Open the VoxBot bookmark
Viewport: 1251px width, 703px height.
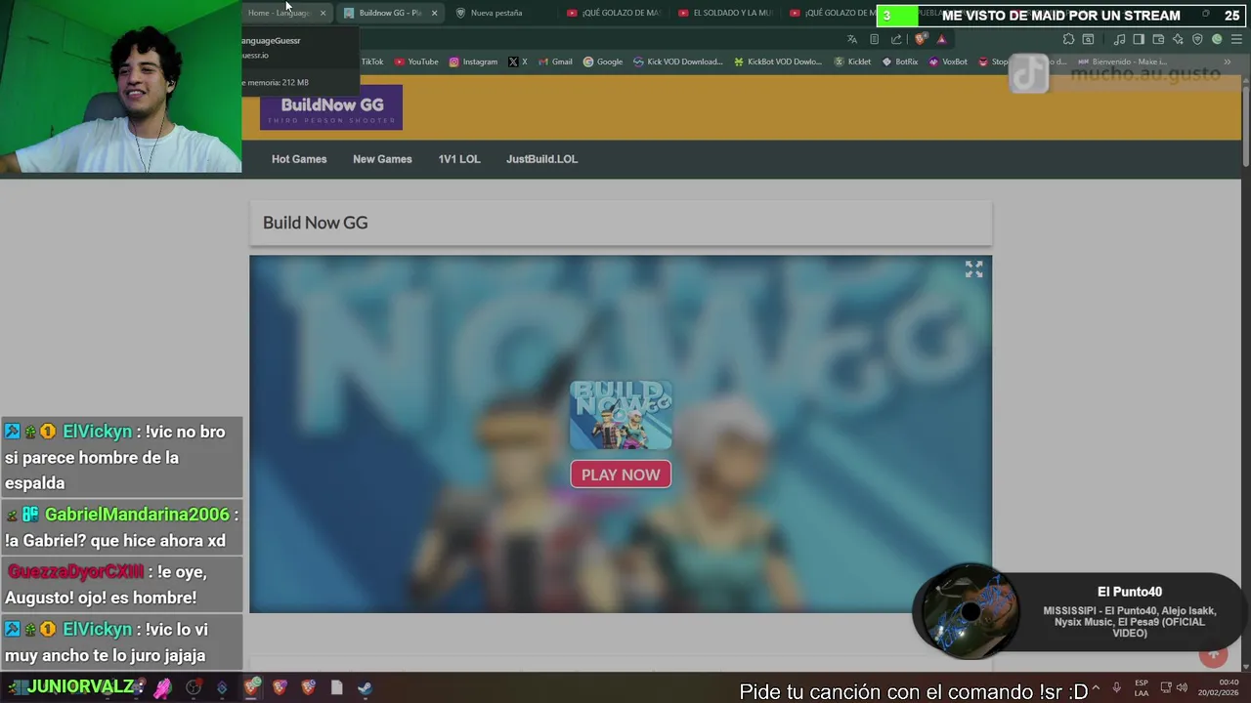[x=948, y=62]
